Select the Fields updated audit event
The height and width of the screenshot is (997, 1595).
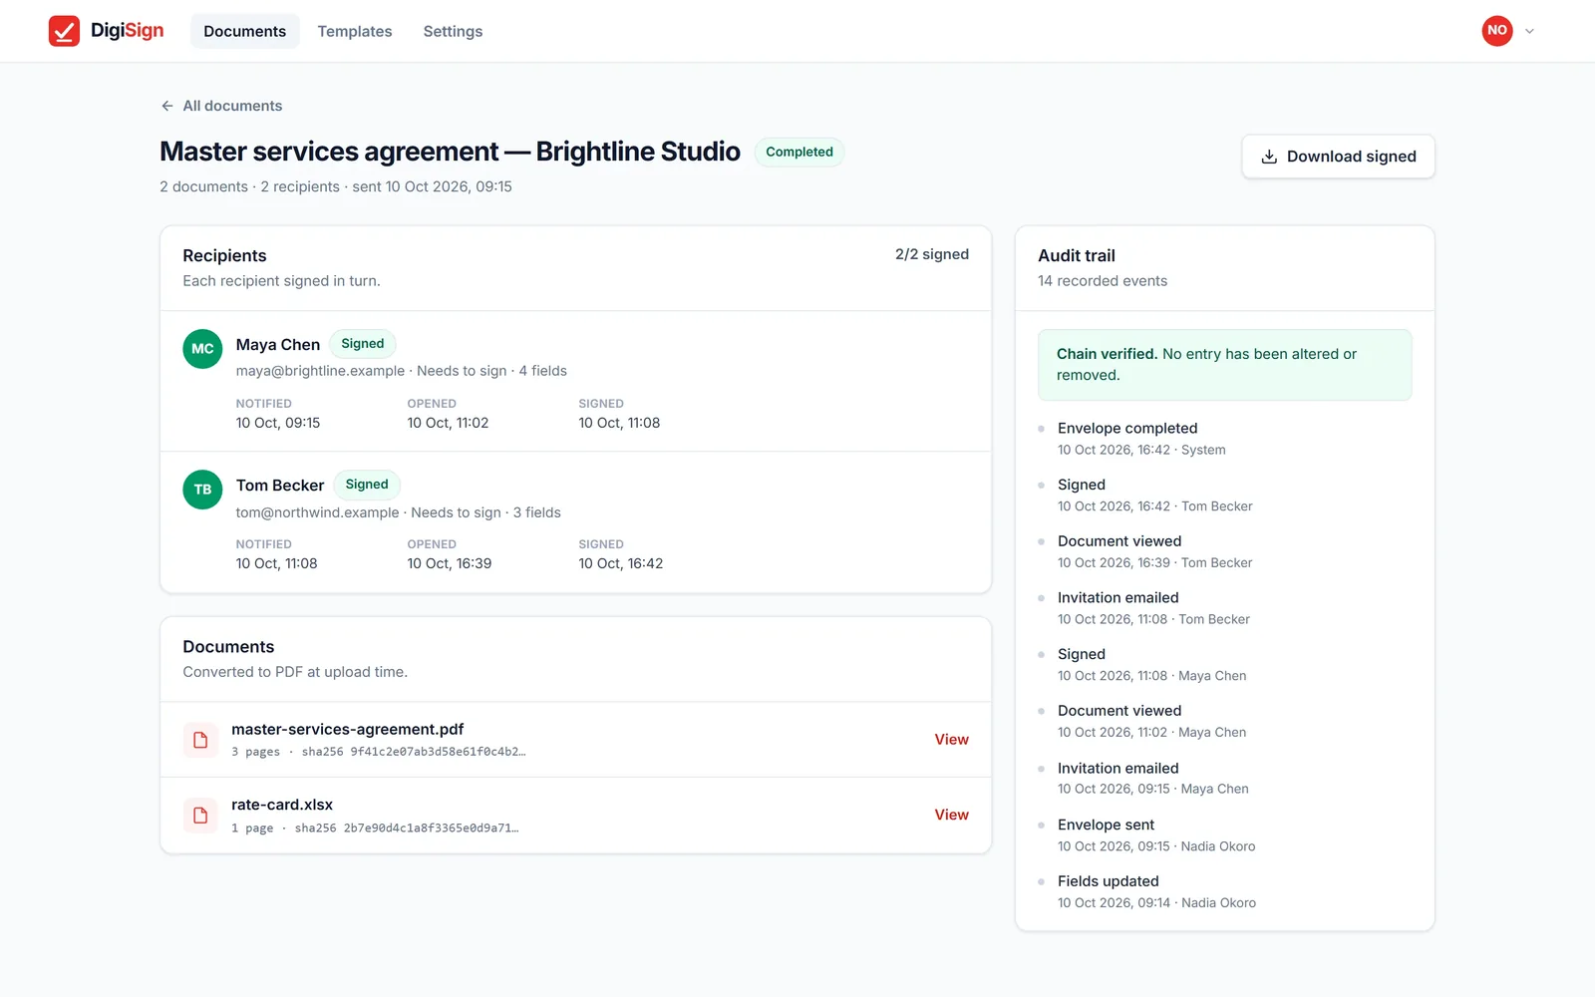pyautogui.click(x=1224, y=891)
